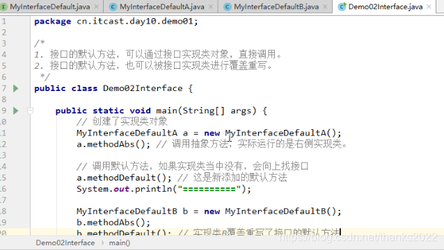Click System.out.println statement

(x=164, y=189)
